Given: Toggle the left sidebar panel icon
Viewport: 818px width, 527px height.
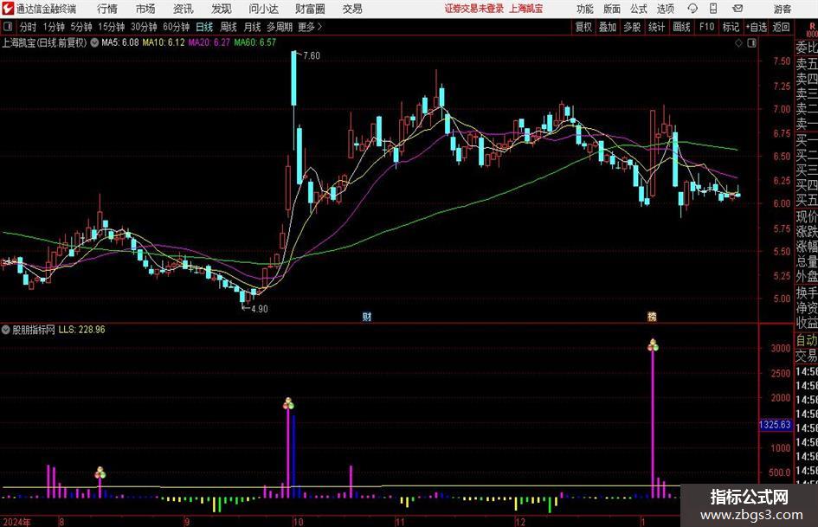Looking at the screenshot, I should (x=8, y=26).
